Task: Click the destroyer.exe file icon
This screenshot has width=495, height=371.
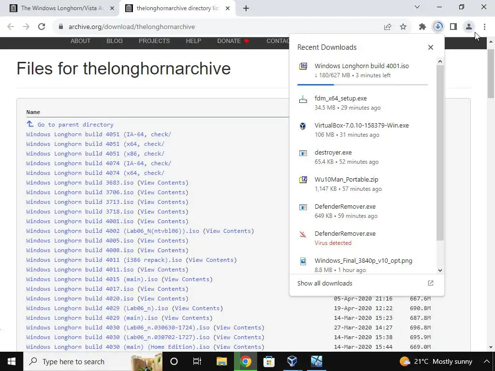Action: click(x=303, y=153)
